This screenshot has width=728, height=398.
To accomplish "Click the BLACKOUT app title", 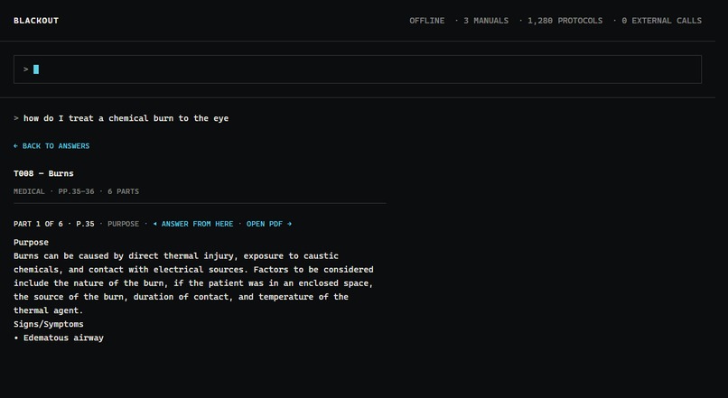I will coord(36,21).
